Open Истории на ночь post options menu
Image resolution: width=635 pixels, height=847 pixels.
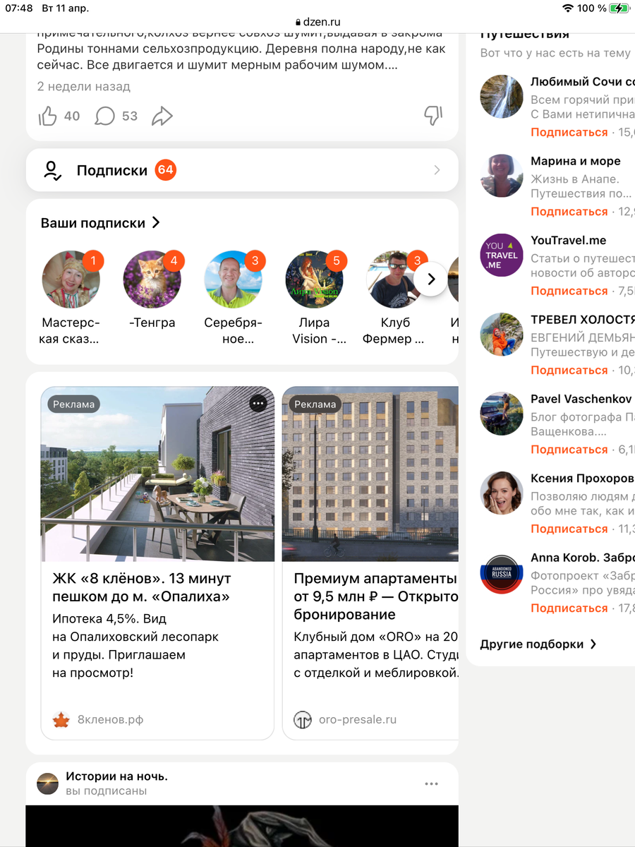click(432, 783)
